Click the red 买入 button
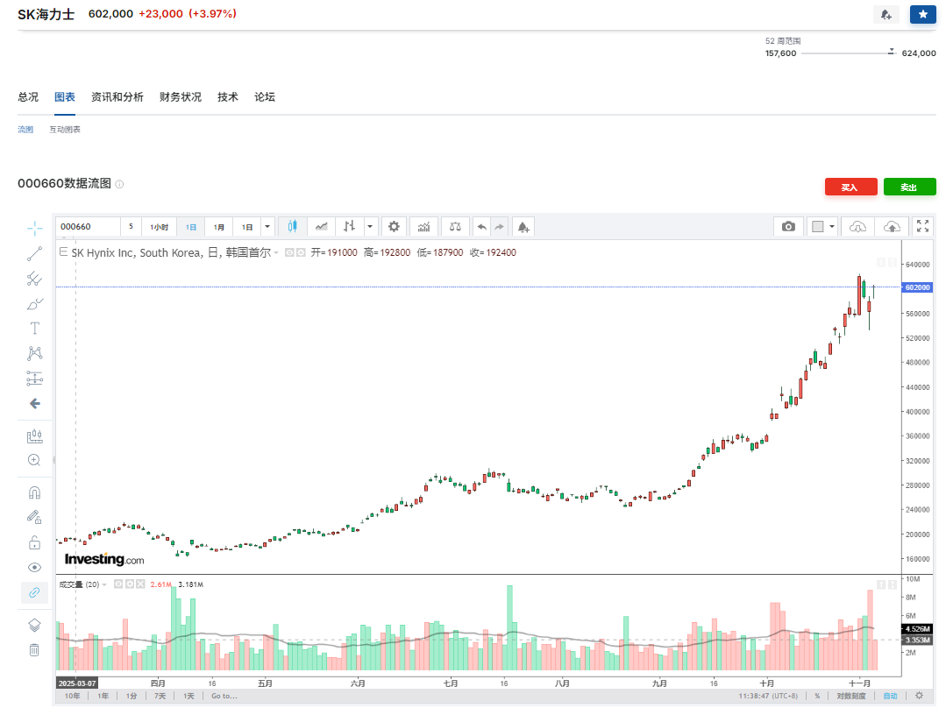Image resolution: width=946 pixels, height=708 pixels. (850, 187)
